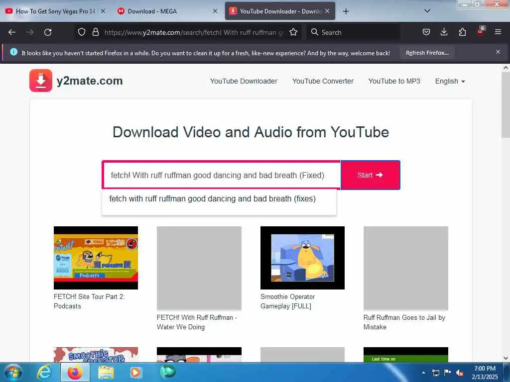Close the Download - MEGA tab

(x=215, y=11)
